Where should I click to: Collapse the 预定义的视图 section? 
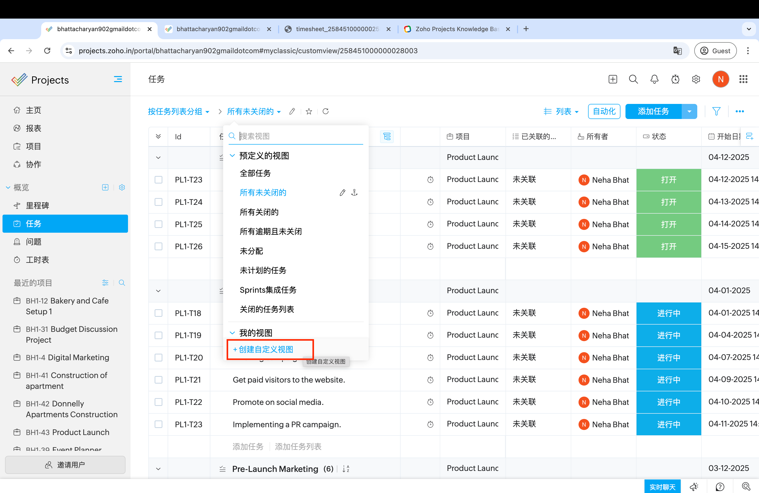[x=232, y=156]
